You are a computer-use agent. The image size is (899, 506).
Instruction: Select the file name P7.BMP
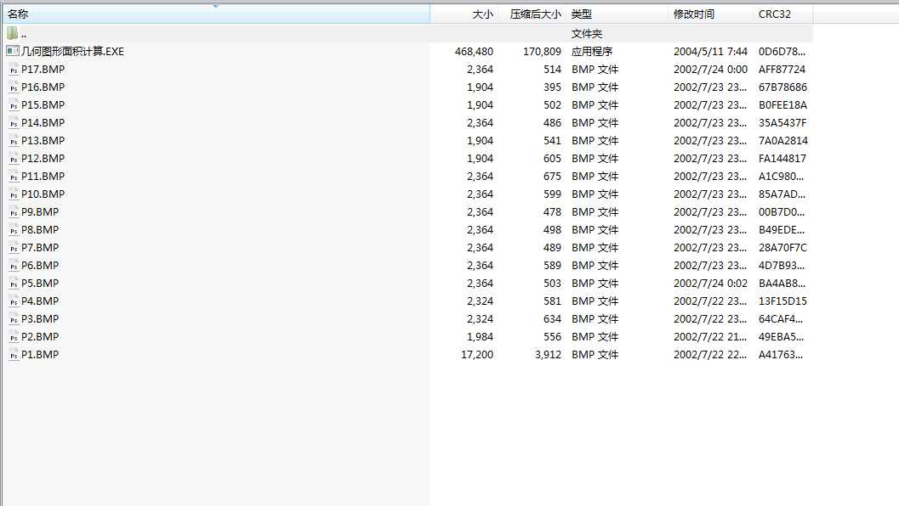pos(40,247)
